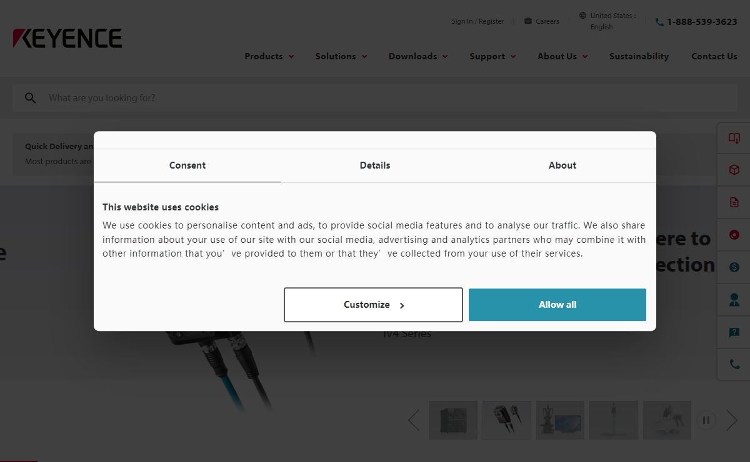
Task: Select the first carousel thumbnail with dark cabinet
Action: (453, 420)
